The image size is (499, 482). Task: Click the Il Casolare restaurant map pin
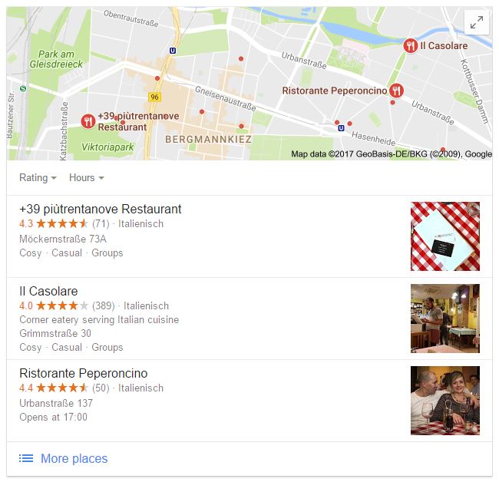point(411,46)
